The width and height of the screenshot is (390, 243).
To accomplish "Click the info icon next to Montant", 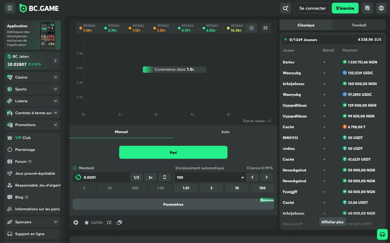I will click(75, 168).
